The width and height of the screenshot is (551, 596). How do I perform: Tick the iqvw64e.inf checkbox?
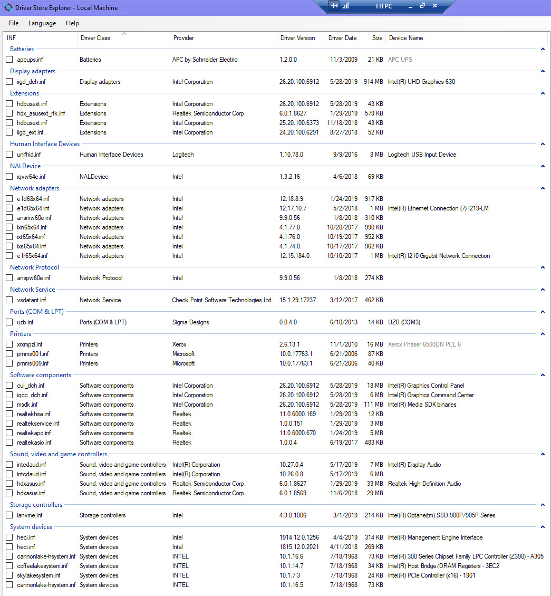(9, 177)
